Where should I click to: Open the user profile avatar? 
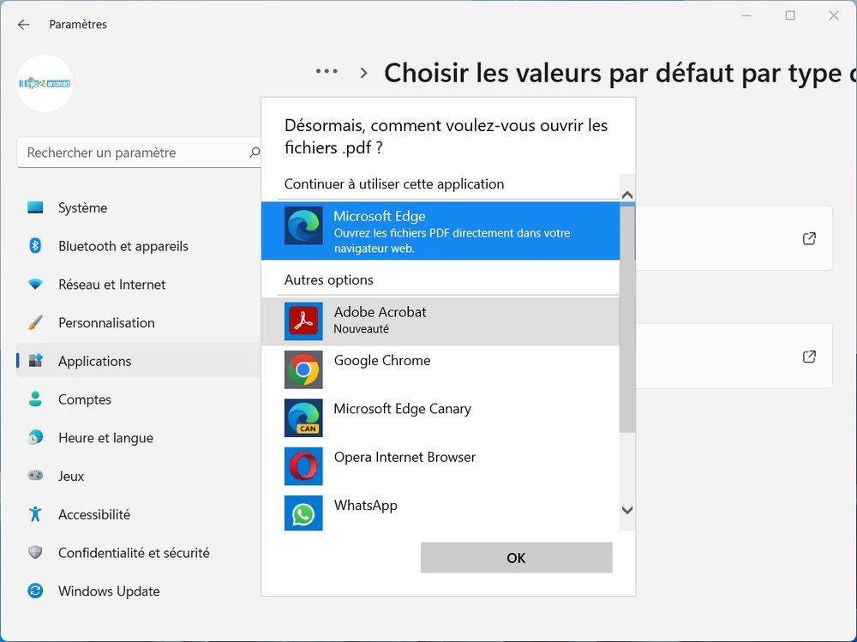pos(45,83)
